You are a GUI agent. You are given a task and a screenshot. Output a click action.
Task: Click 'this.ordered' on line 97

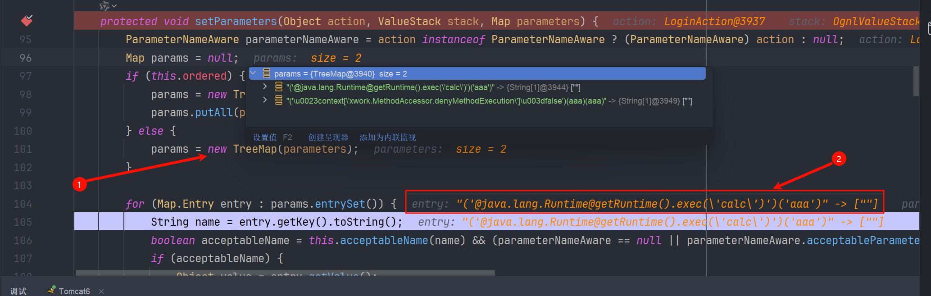(189, 76)
